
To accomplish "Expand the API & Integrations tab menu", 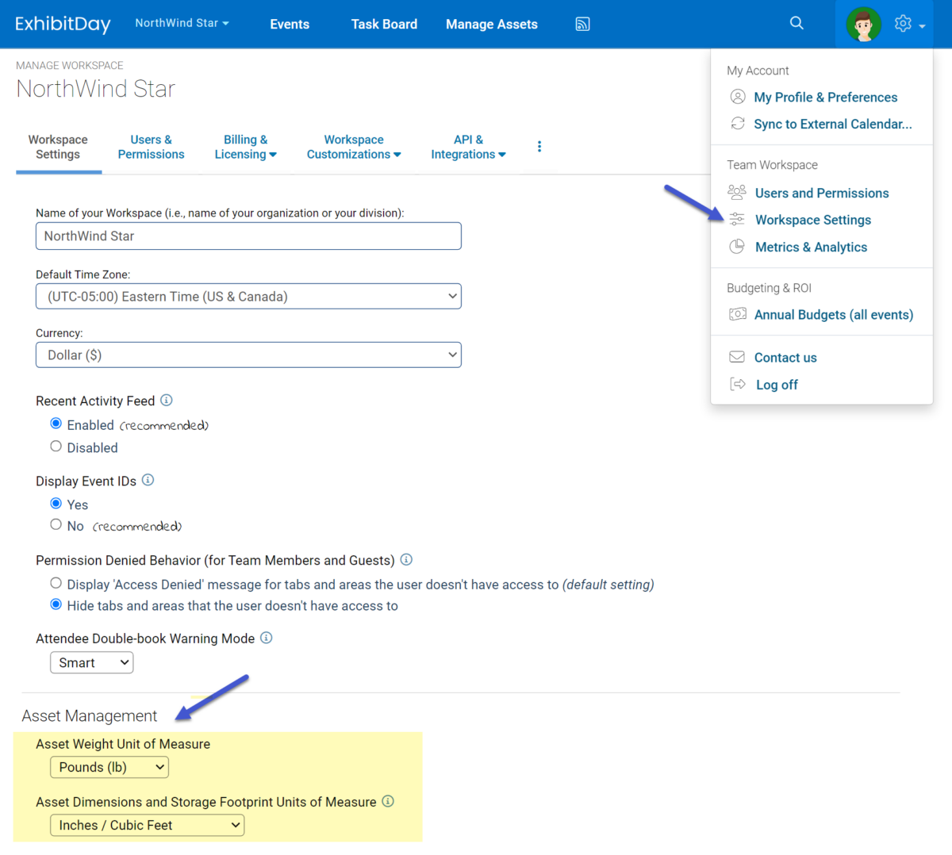I will [468, 147].
